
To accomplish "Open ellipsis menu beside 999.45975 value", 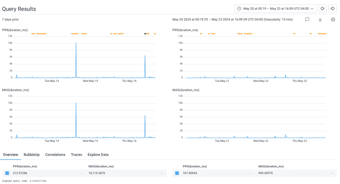I will click(332, 173).
